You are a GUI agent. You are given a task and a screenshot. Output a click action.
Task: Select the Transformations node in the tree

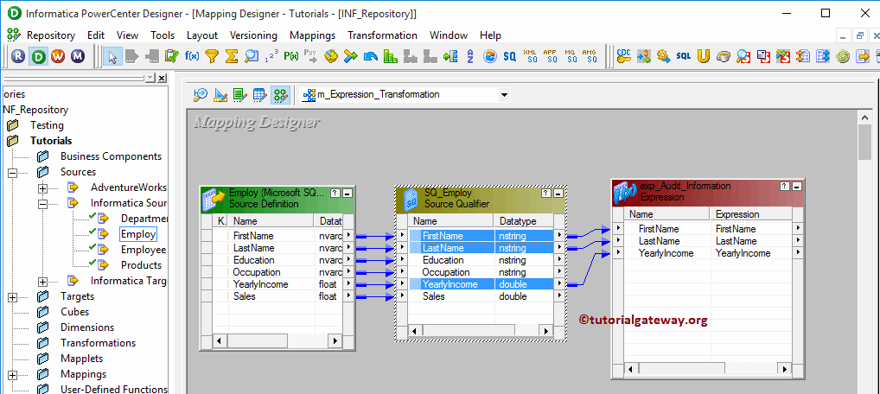(x=99, y=343)
